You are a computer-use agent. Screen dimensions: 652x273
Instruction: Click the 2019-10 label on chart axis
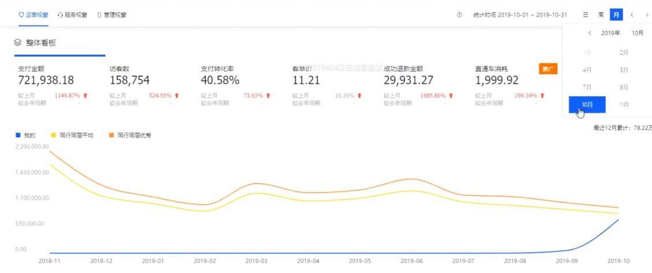coord(619,261)
